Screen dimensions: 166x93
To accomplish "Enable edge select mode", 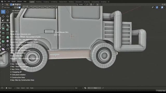I will (x=17, y=7).
